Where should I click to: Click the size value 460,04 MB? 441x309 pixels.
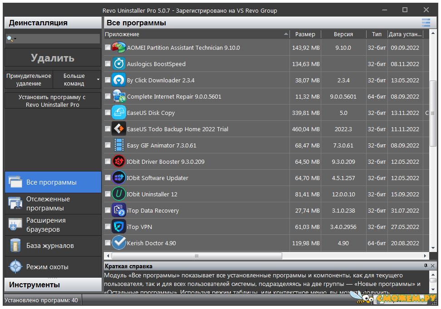tap(306, 129)
